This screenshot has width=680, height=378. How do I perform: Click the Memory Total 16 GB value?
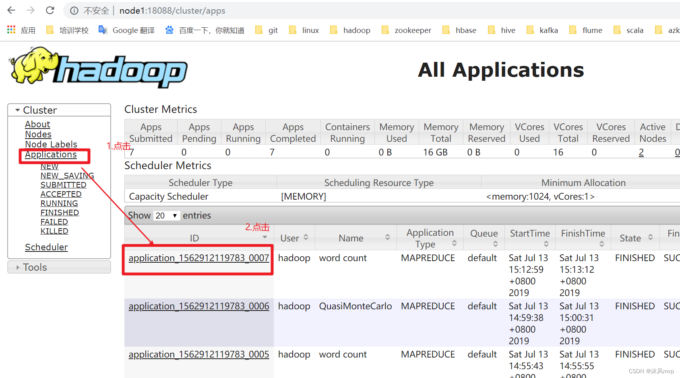click(x=435, y=153)
